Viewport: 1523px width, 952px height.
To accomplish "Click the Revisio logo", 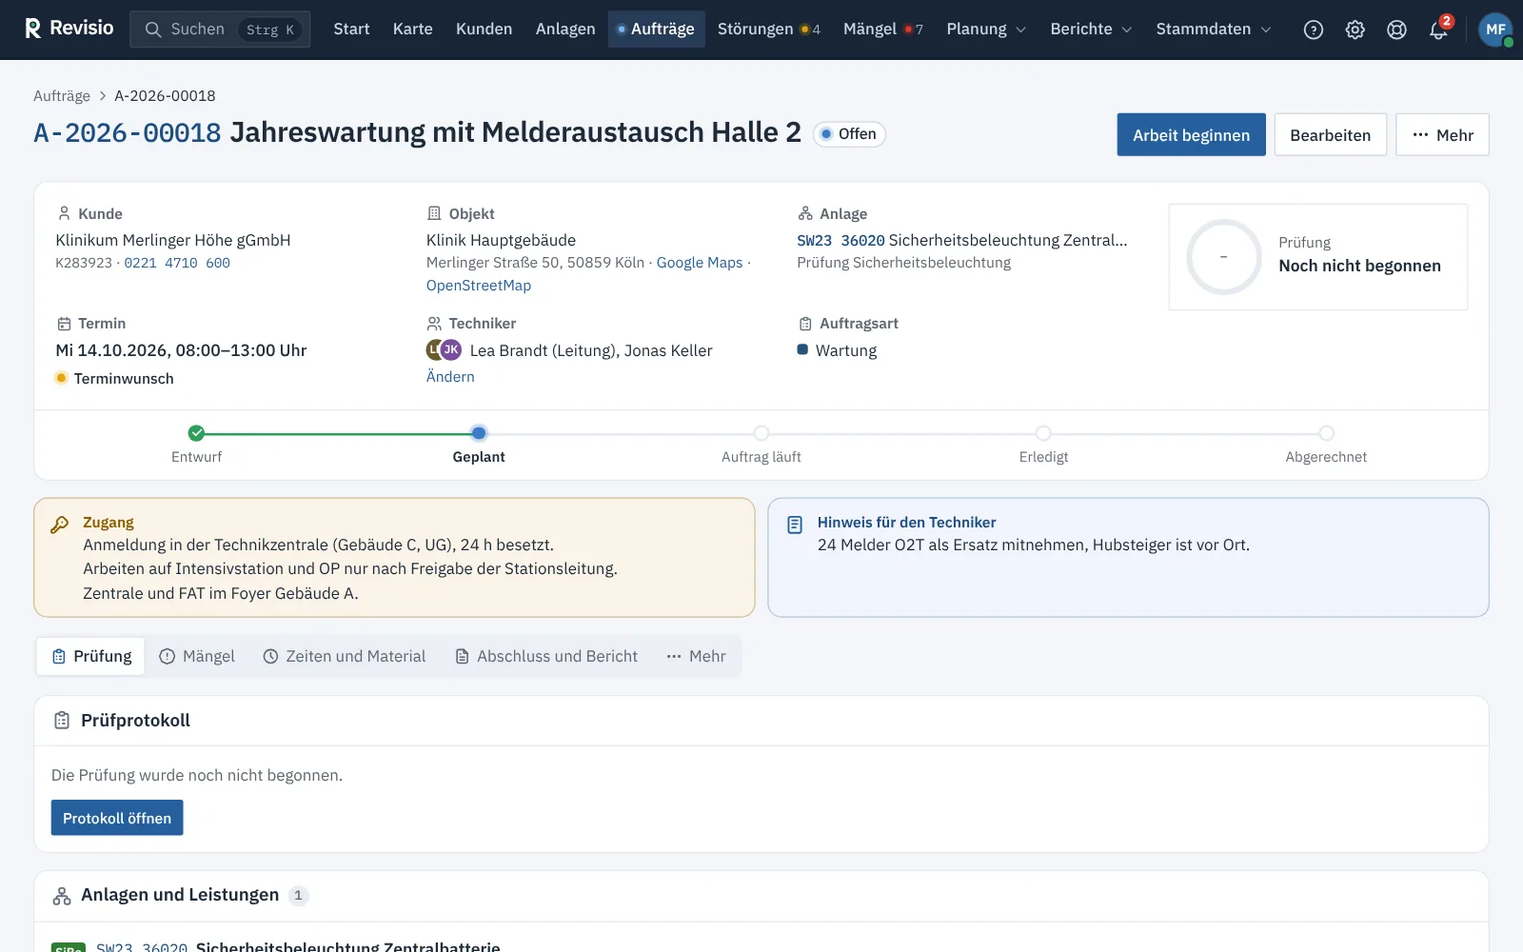I will click(x=69, y=29).
